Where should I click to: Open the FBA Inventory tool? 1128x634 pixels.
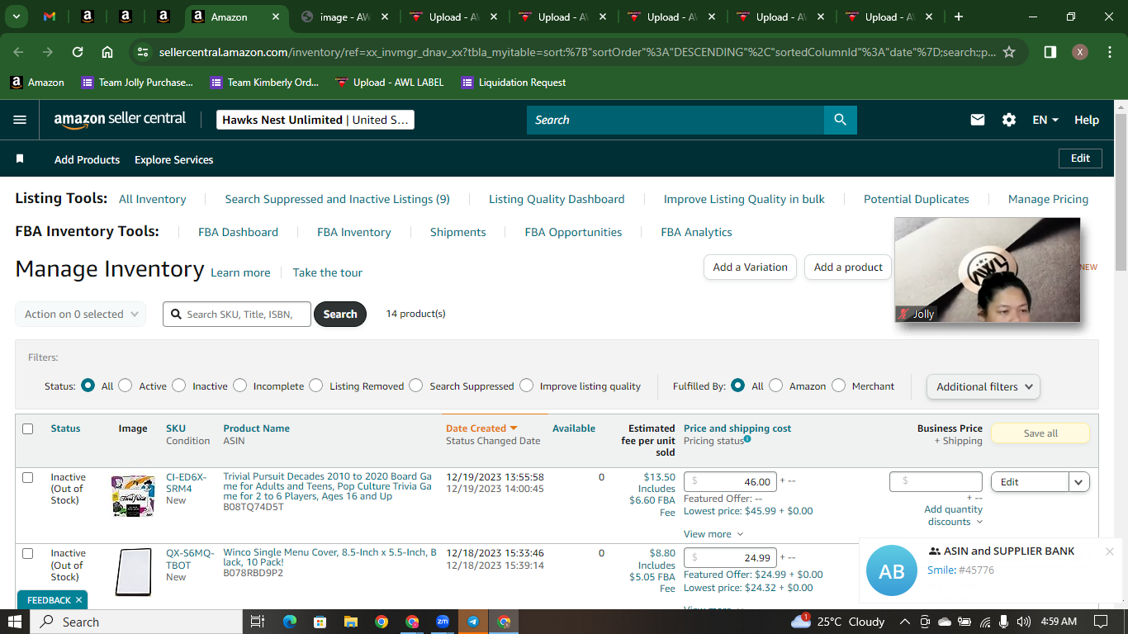(x=354, y=232)
